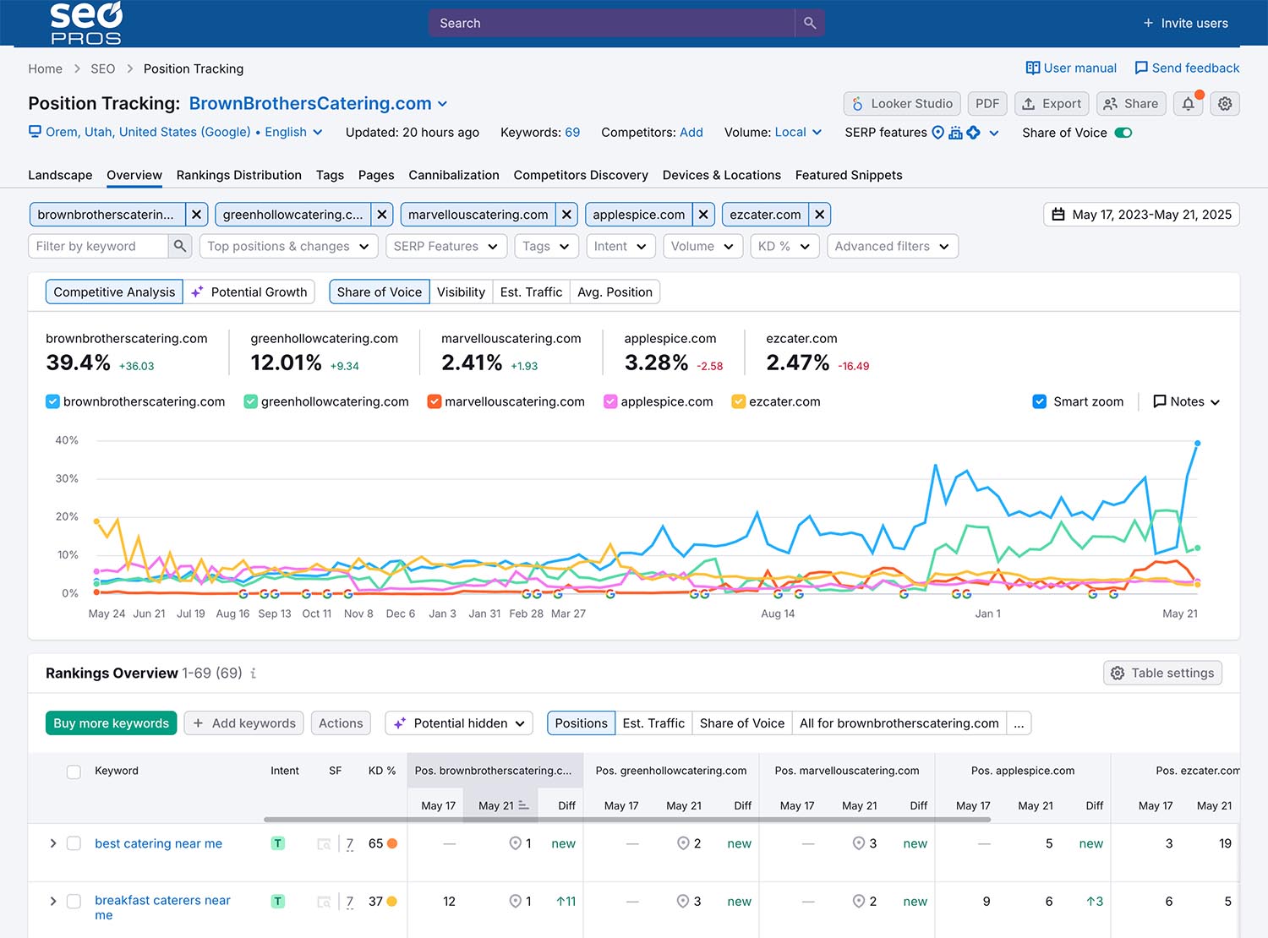The width and height of the screenshot is (1268, 938).
Task: Remove applespice.com competitor with X icon
Action: point(703,215)
